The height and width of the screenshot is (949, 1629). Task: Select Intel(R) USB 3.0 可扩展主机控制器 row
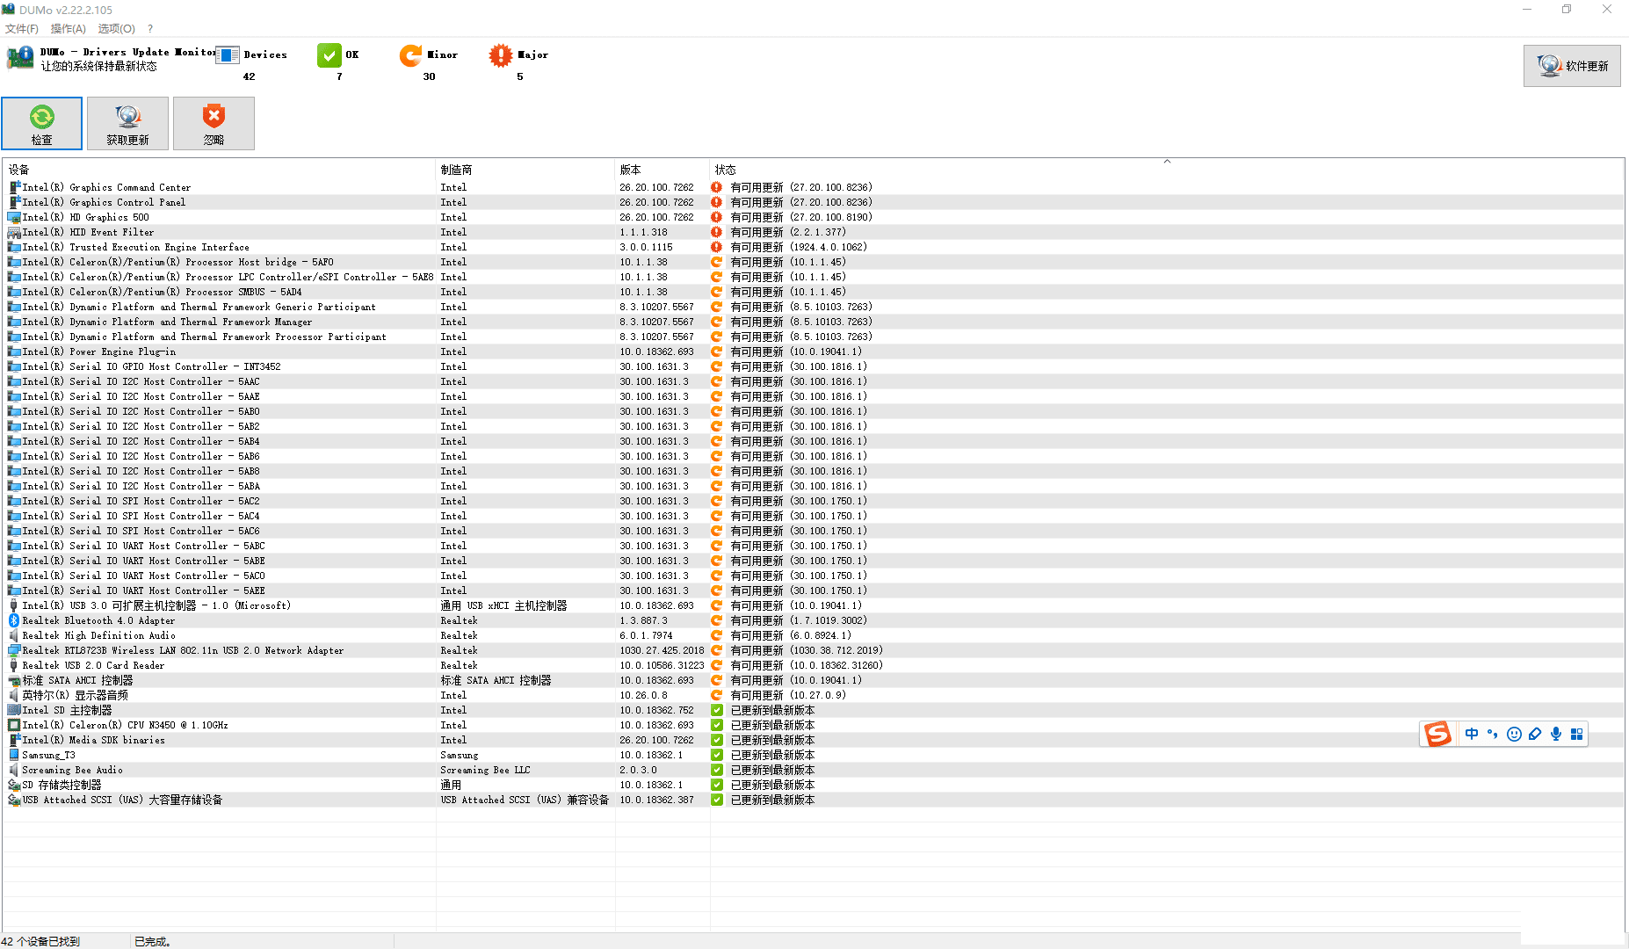813,605
